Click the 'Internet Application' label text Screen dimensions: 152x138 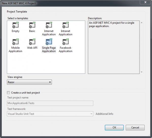point(49,33)
